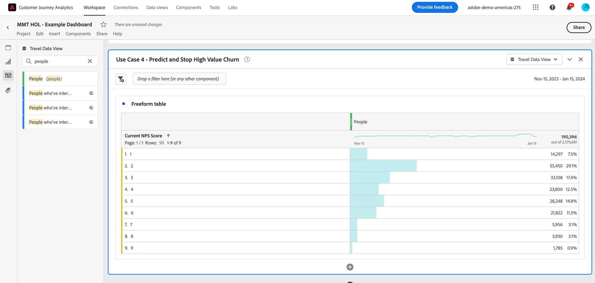Image resolution: width=595 pixels, height=283 pixels.
Task: Open the notifications bell
Action: [x=569, y=7]
